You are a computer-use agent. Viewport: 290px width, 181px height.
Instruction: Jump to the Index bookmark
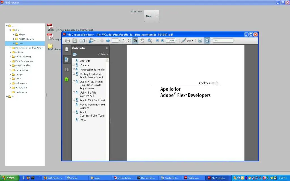point(83,120)
